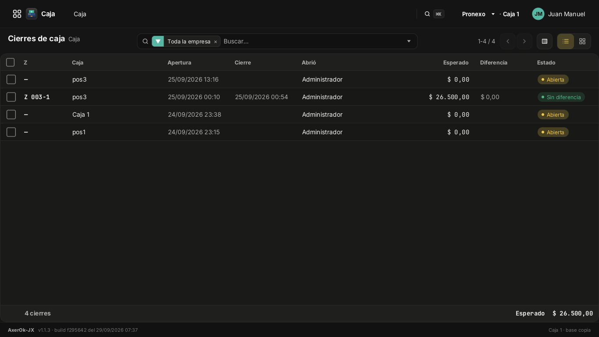Sort by the Esperado column header
This screenshot has width=599, height=337.
[456, 62]
